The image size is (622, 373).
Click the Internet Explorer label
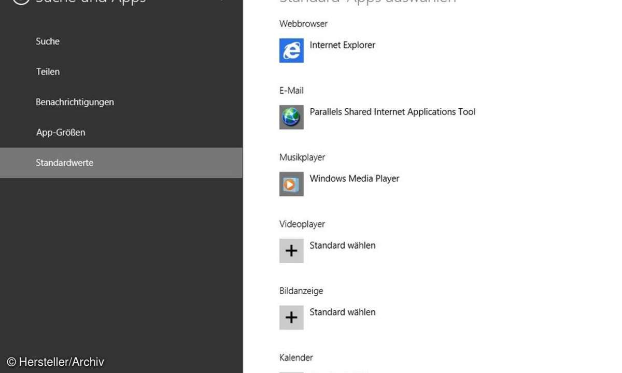[x=342, y=45]
